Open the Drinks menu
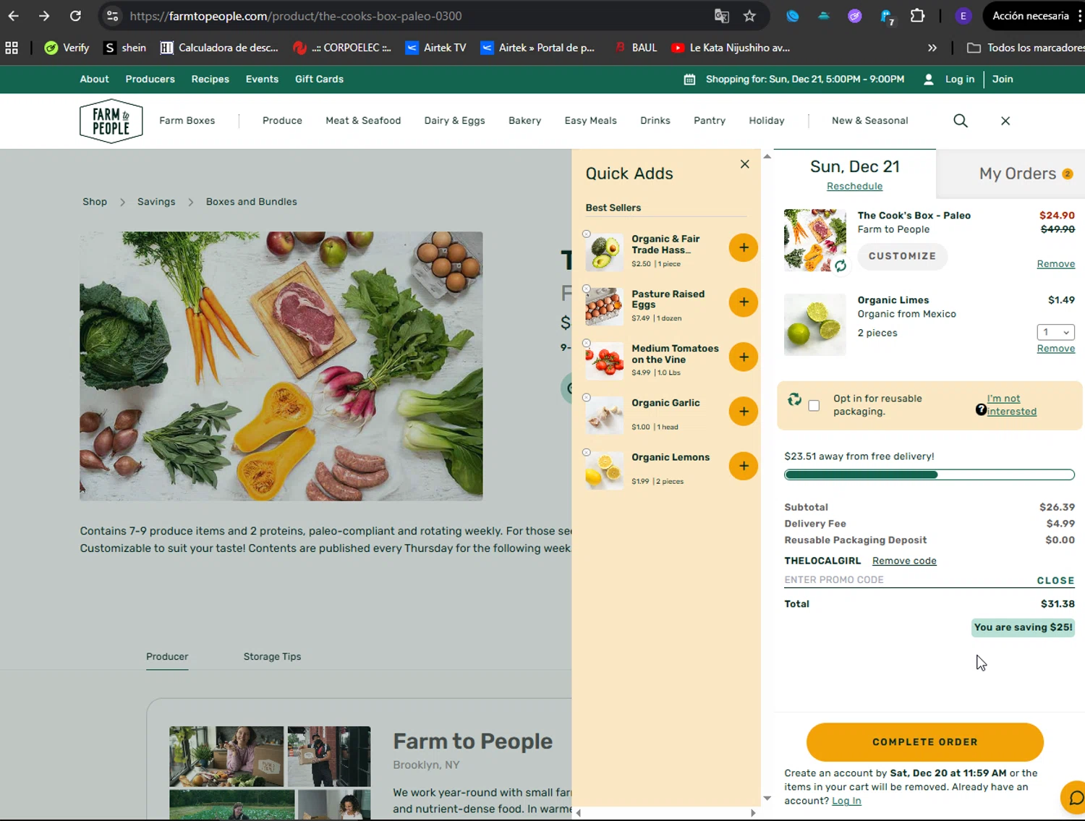 coord(655,121)
